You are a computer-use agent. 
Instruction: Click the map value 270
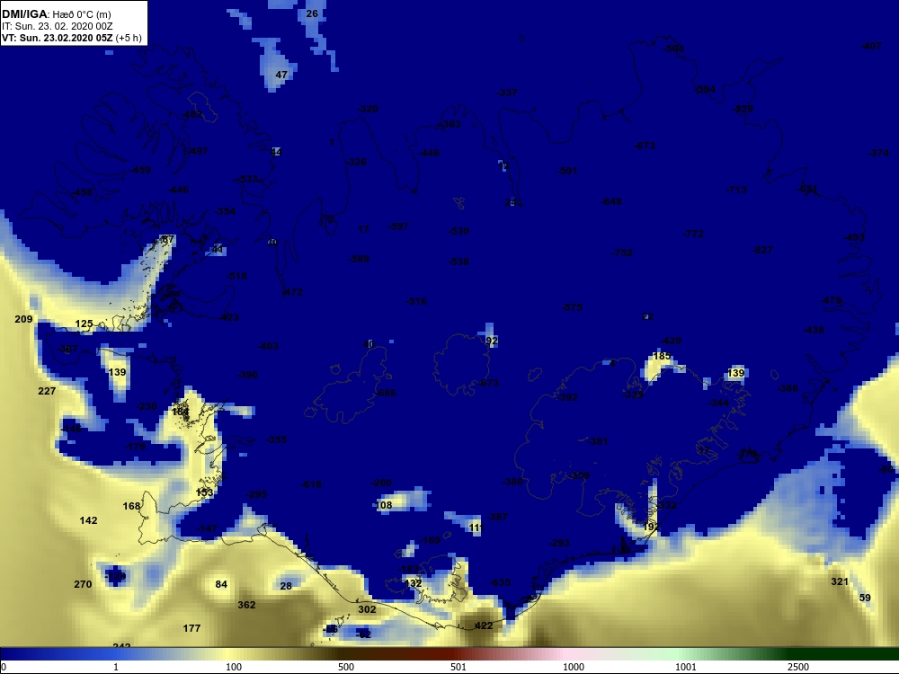coord(83,584)
